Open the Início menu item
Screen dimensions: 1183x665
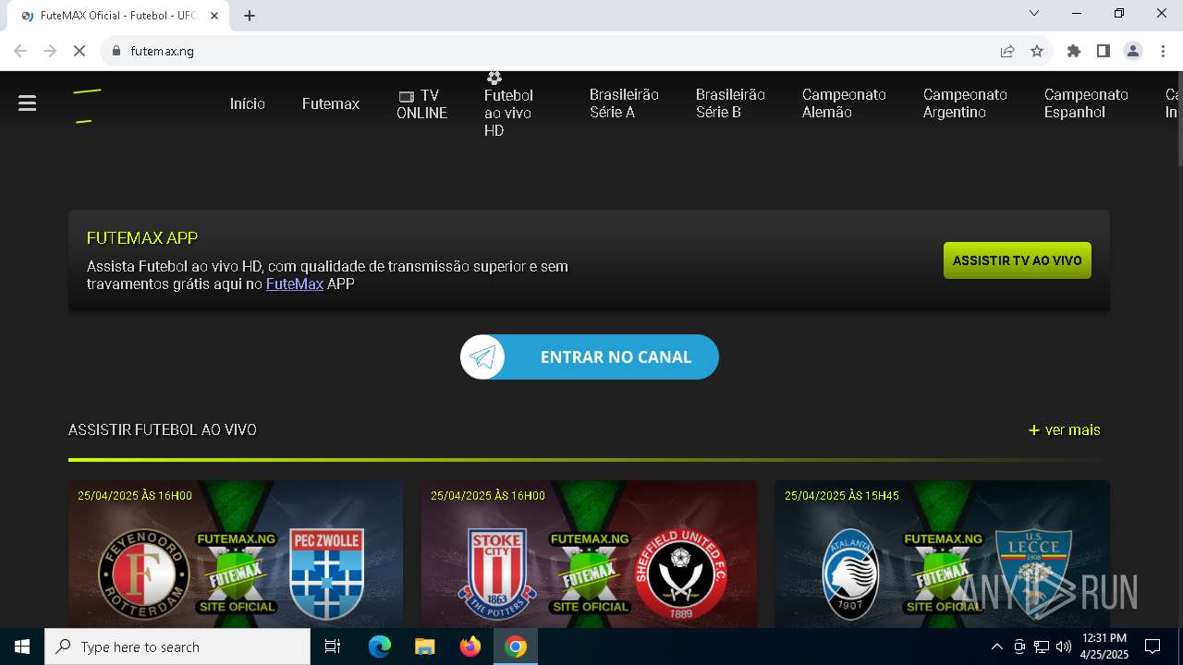point(248,103)
